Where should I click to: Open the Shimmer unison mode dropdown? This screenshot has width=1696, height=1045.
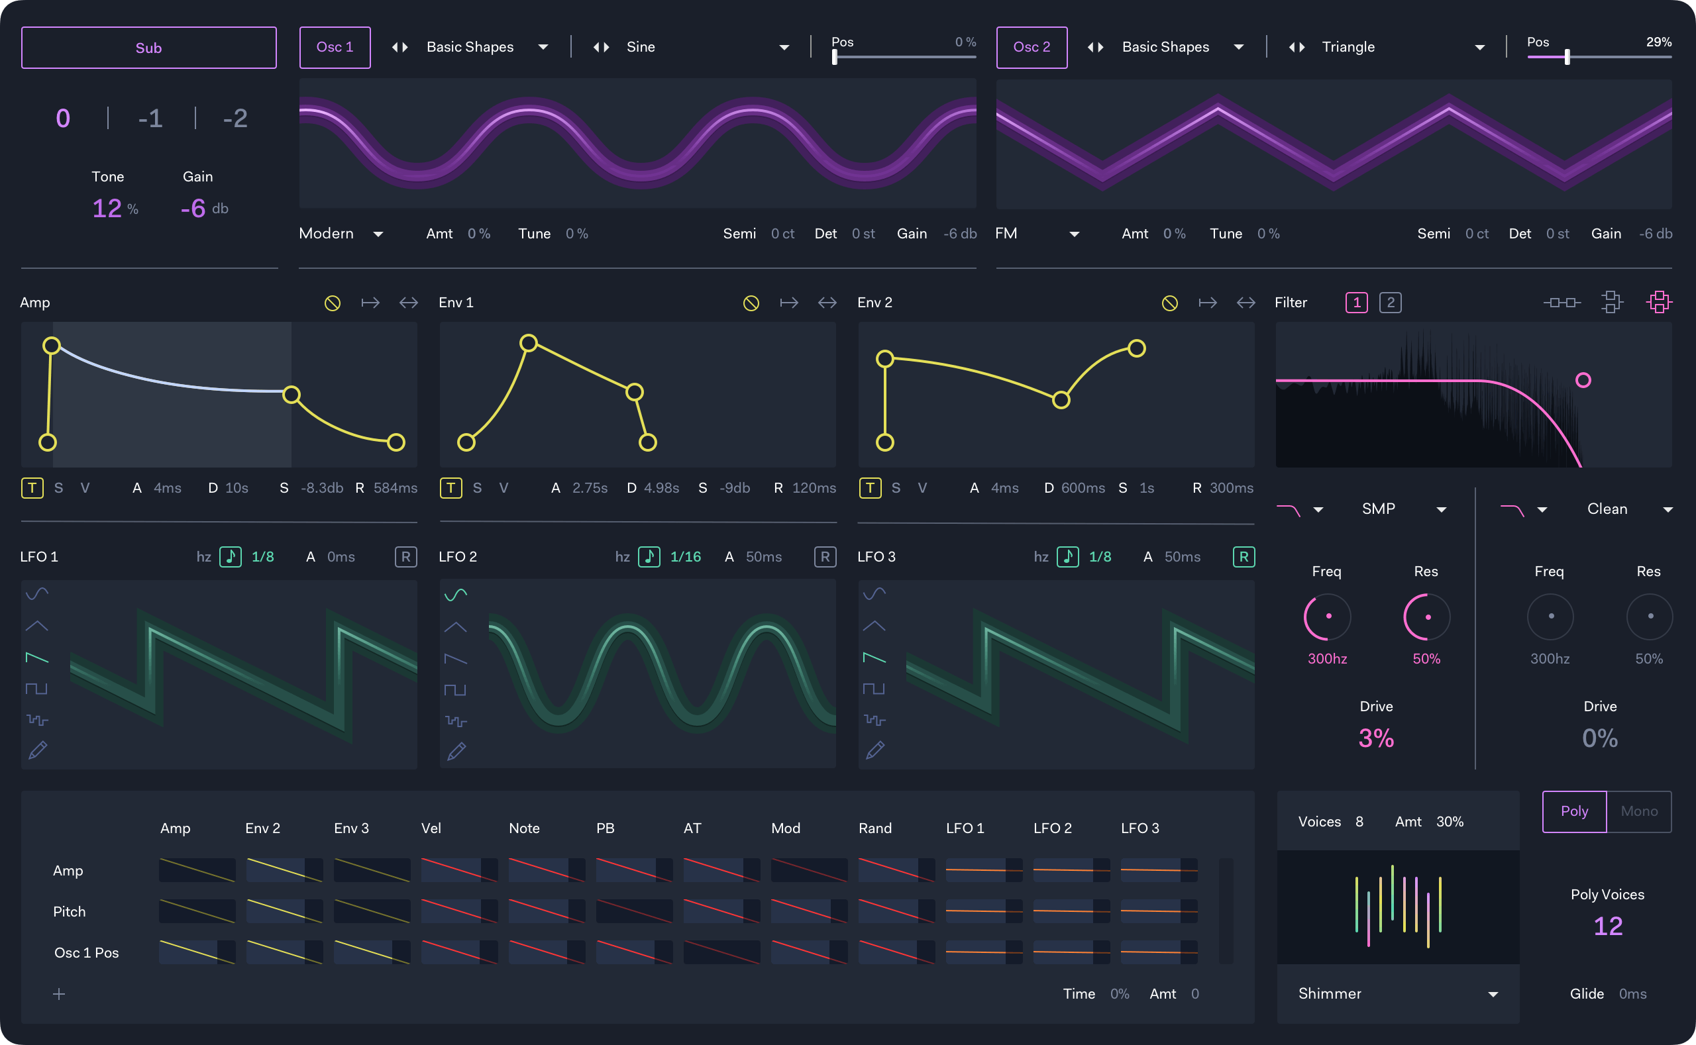(x=1493, y=994)
